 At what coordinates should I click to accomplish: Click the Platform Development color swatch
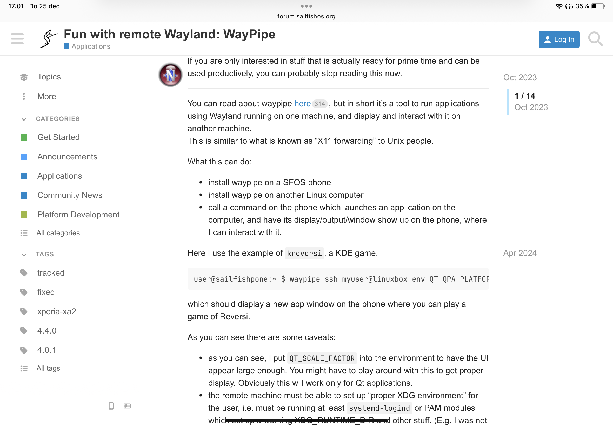[x=24, y=215]
